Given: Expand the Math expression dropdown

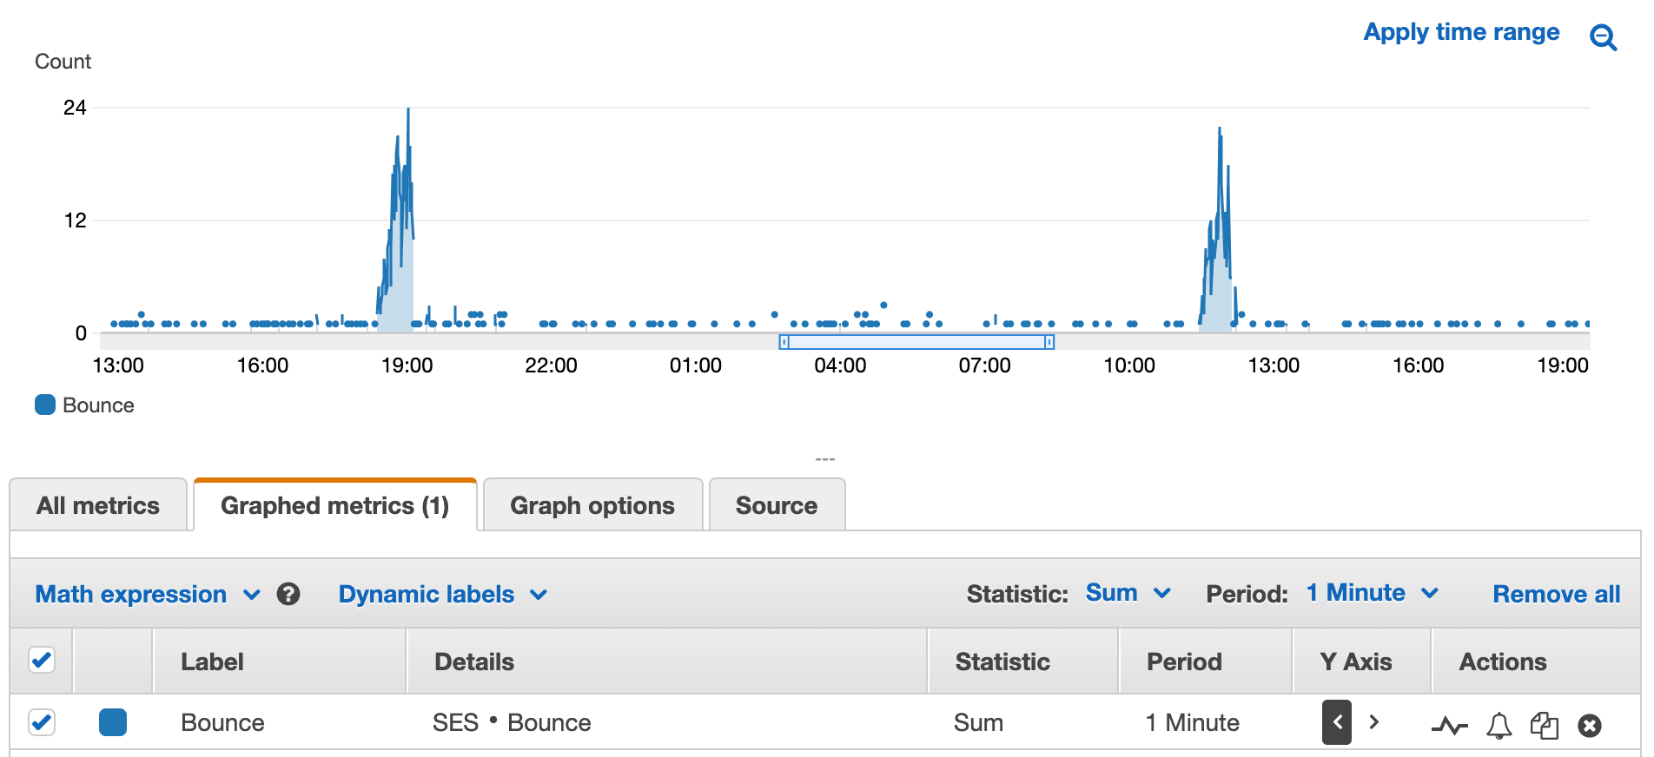Looking at the screenshot, I should (x=147, y=595).
